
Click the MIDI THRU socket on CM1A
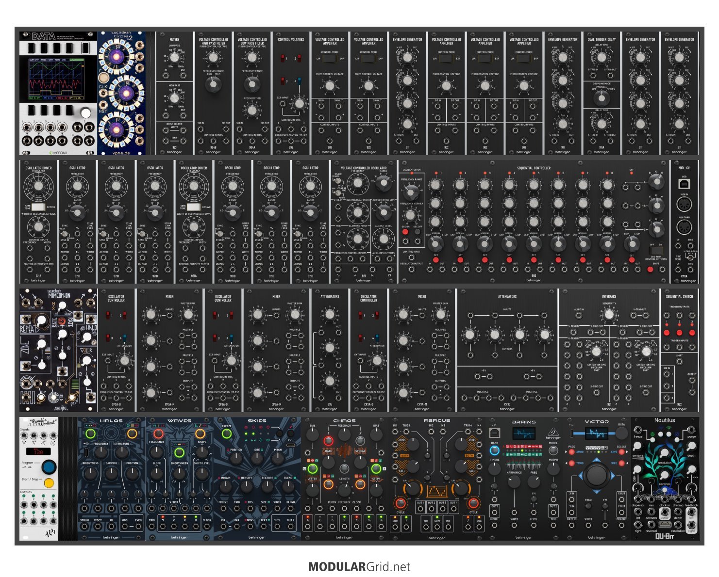pyautogui.click(x=684, y=228)
